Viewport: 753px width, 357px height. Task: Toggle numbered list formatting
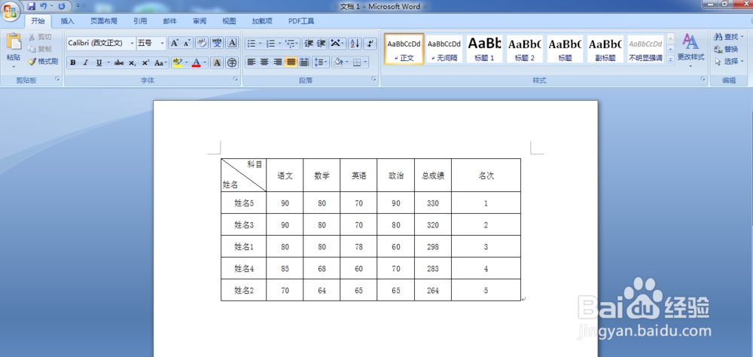271,44
